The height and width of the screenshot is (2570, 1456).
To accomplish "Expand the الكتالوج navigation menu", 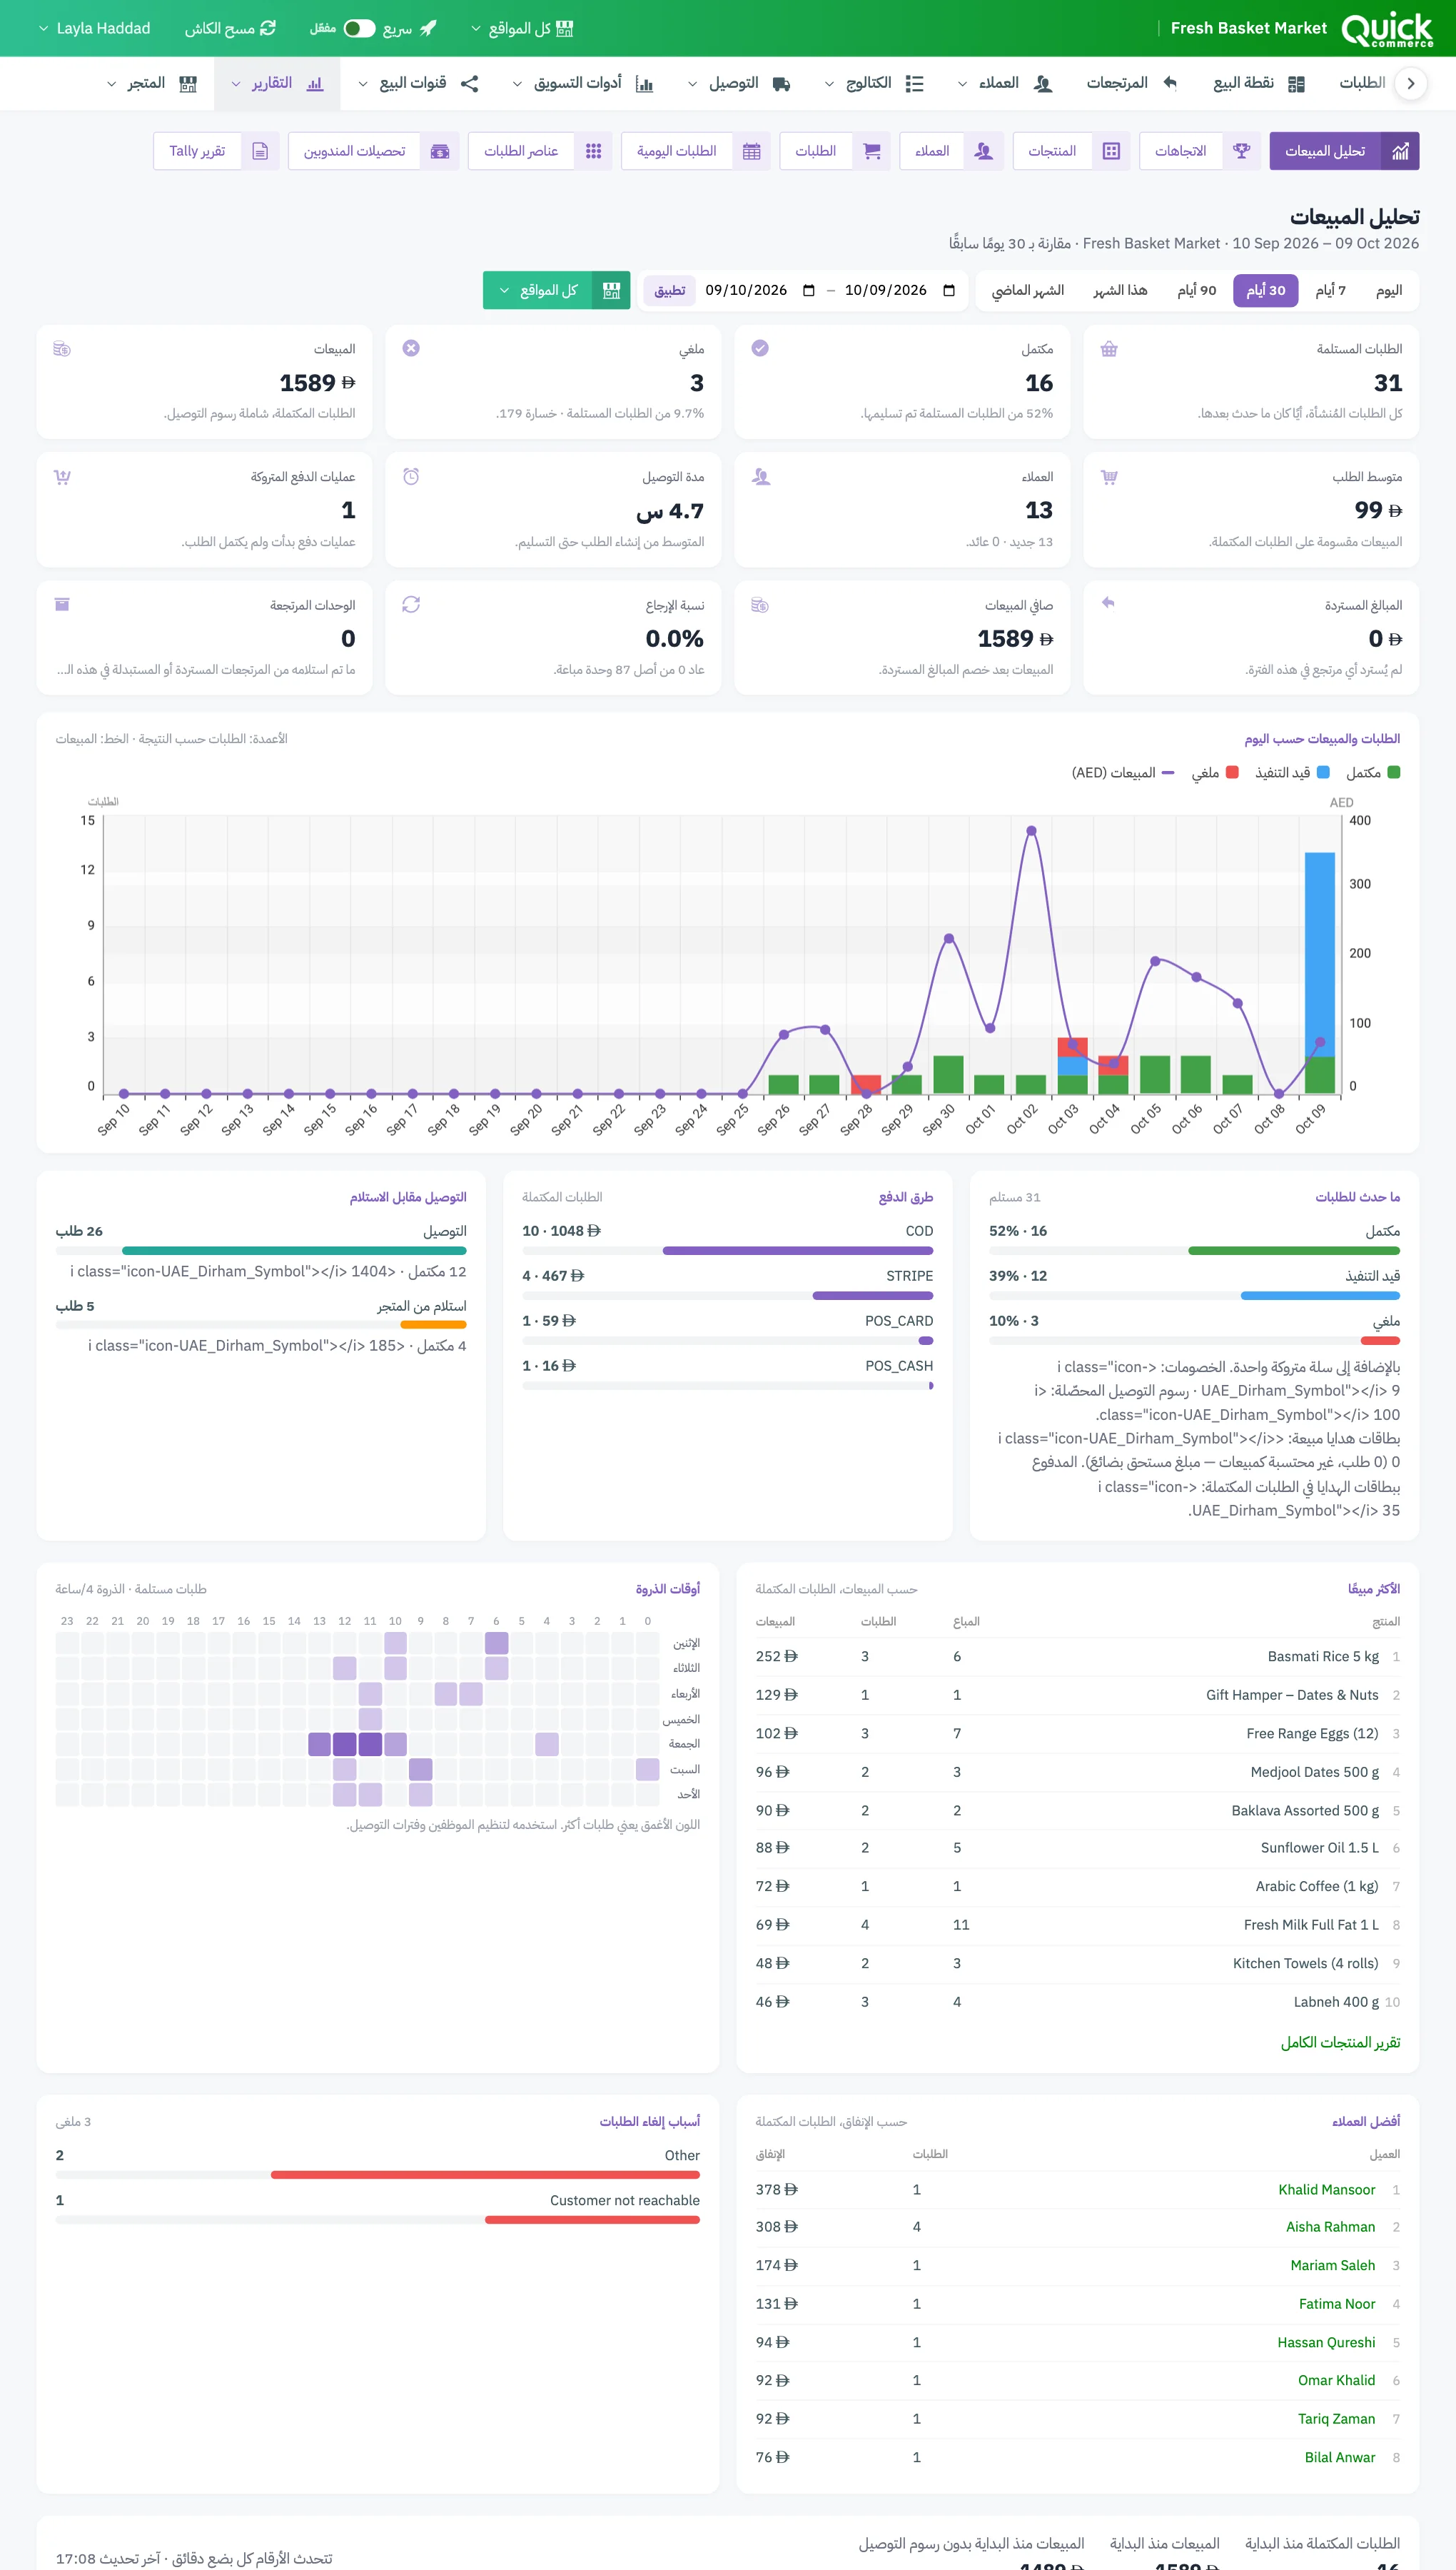I will (x=873, y=83).
